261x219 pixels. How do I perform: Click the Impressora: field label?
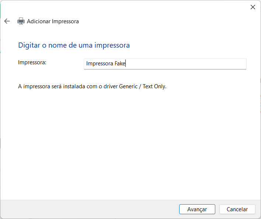click(x=32, y=62)
